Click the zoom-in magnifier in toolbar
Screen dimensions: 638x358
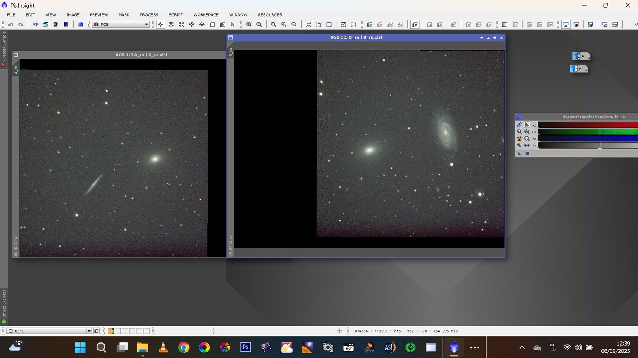[x=249, y=25]
